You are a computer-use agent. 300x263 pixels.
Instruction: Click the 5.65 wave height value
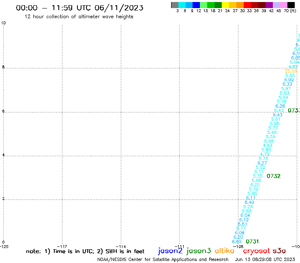269,141
